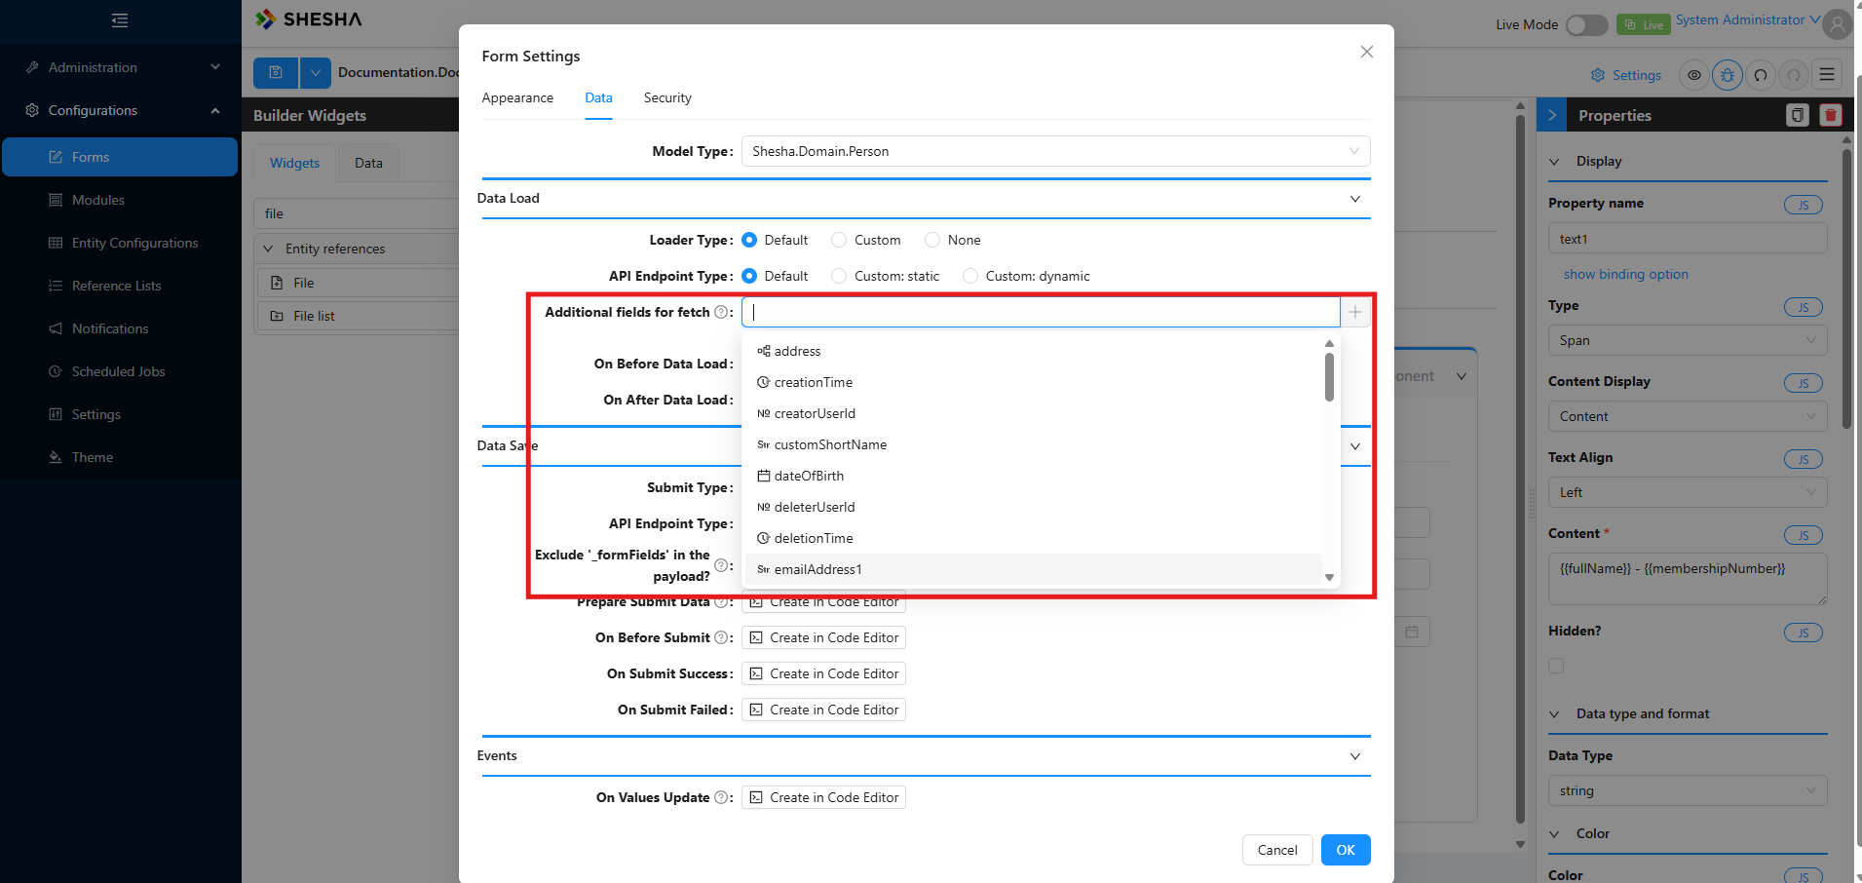Click Create in Code Editor for On Submit Success
1862x883 pixels.
(x=823, y=673)
